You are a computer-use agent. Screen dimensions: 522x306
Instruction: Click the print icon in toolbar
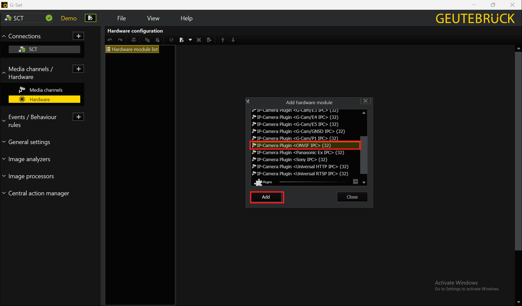coord(133,40)
